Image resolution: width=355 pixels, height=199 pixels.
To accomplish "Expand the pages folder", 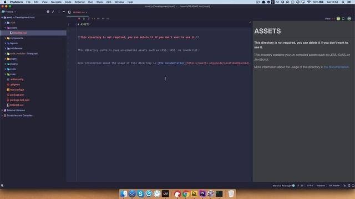I will [x=5, y=59].
